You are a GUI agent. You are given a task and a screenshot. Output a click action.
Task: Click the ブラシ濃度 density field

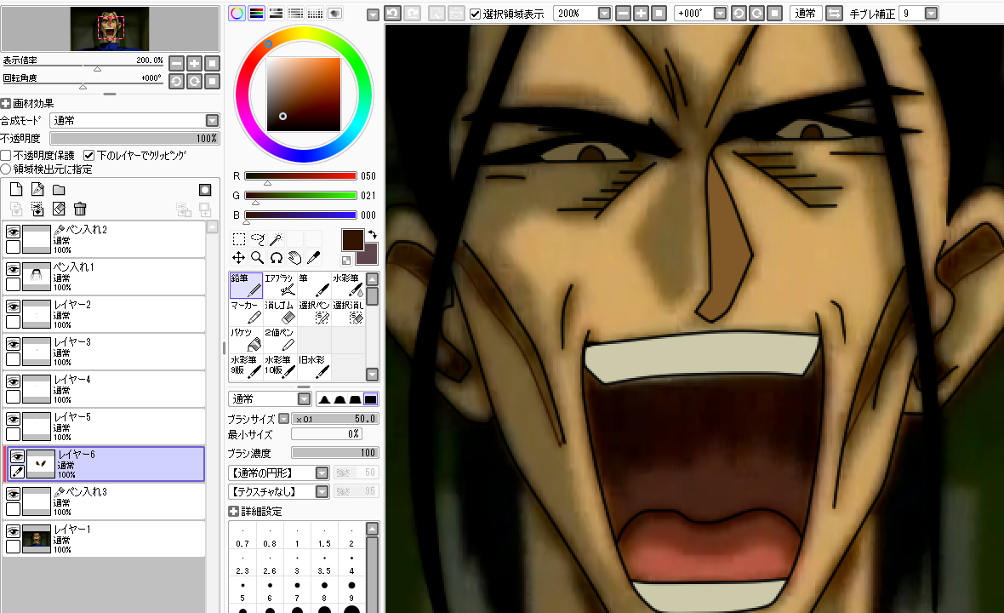(335, 453)
